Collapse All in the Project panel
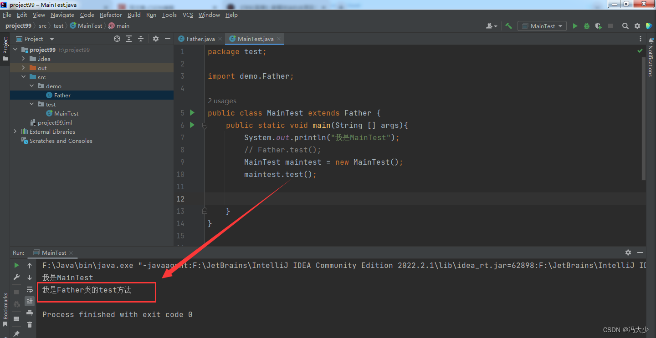This screenshot has width=656, height=338. (141, 39)
